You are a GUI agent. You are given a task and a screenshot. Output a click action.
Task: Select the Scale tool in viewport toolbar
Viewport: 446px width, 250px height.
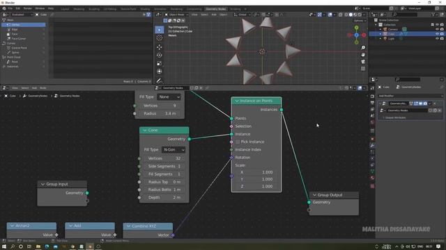160,63
